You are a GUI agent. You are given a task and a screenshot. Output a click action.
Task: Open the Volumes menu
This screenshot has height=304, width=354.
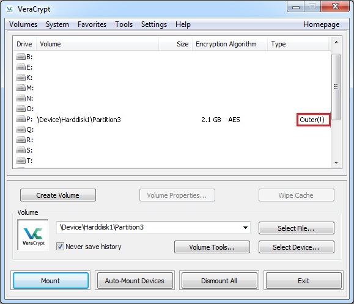click(23, 24)
